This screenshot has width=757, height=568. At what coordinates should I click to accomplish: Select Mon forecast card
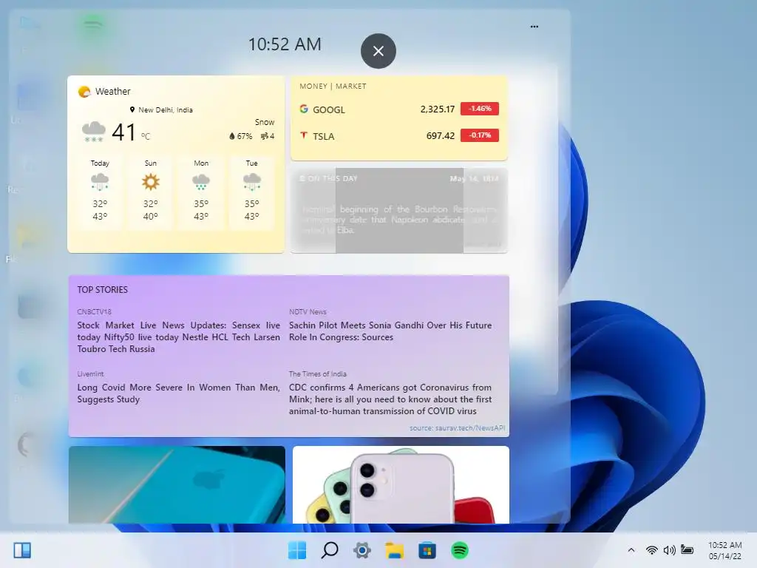(x=201, y=192)
